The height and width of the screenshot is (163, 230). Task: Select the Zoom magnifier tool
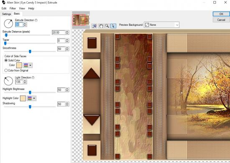click(107, 26)
